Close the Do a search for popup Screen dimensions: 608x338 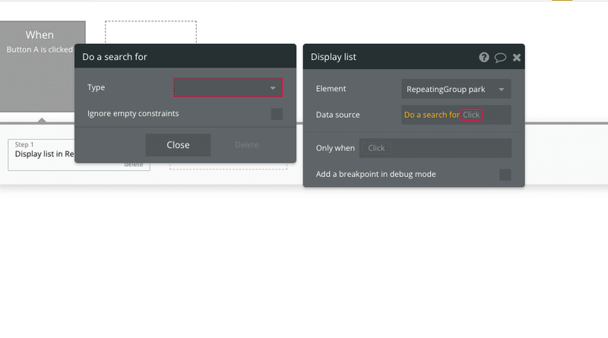[x=178, y=145]
